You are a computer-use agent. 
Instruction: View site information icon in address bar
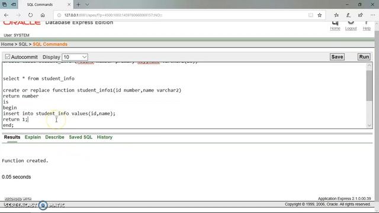coord(59,15)
